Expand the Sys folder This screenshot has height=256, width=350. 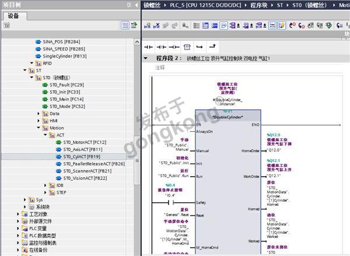pos(24,199)
